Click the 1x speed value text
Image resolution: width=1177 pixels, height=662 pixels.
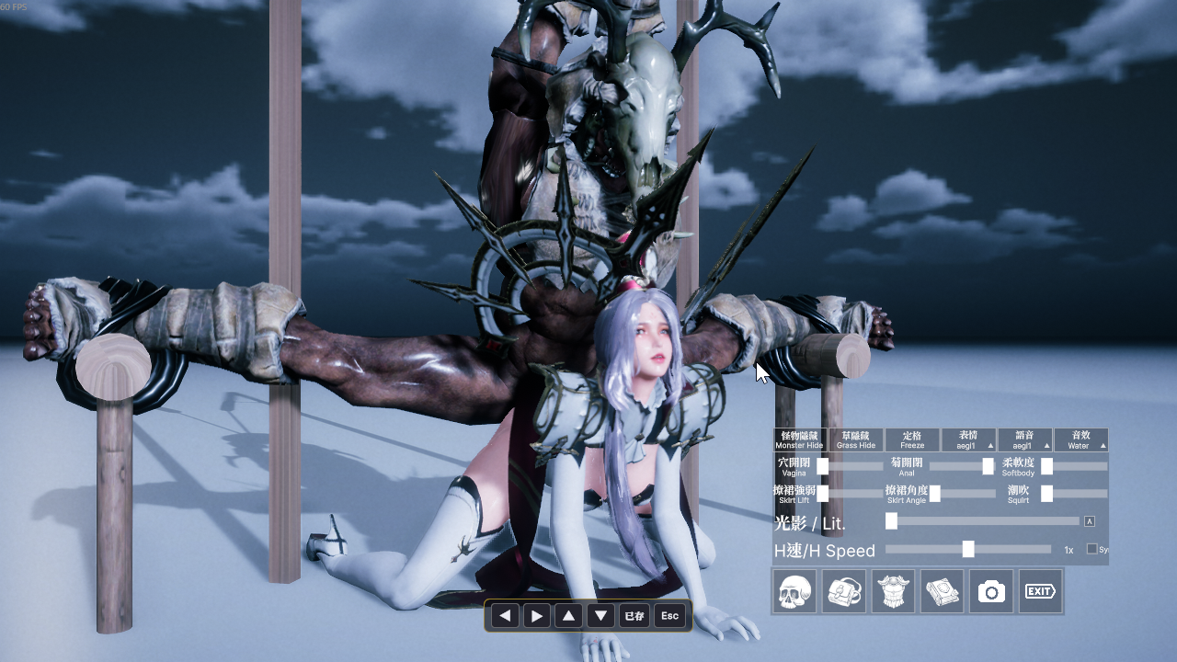(x=1069, y=550)
